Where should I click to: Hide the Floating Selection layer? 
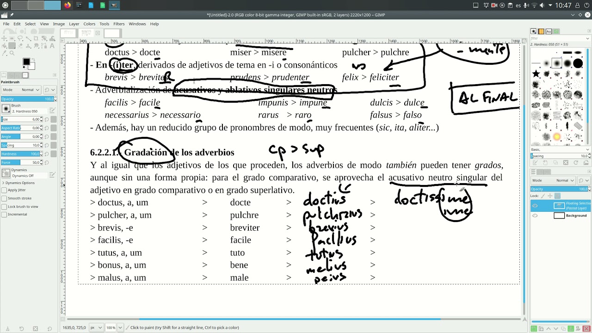535,206
